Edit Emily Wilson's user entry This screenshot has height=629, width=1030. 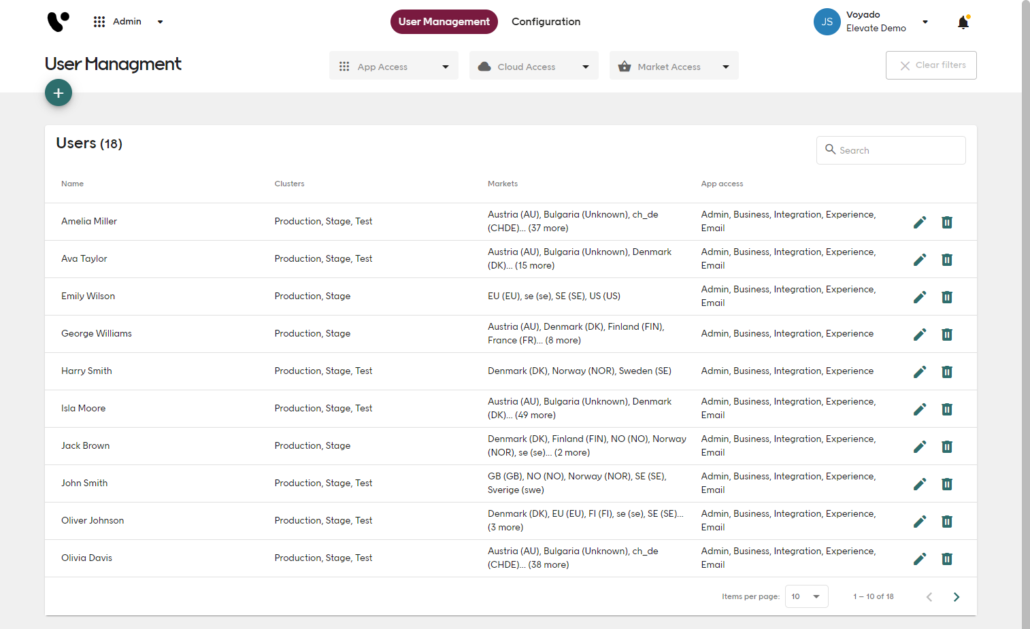pyautogui.click(x=920, y=297)
